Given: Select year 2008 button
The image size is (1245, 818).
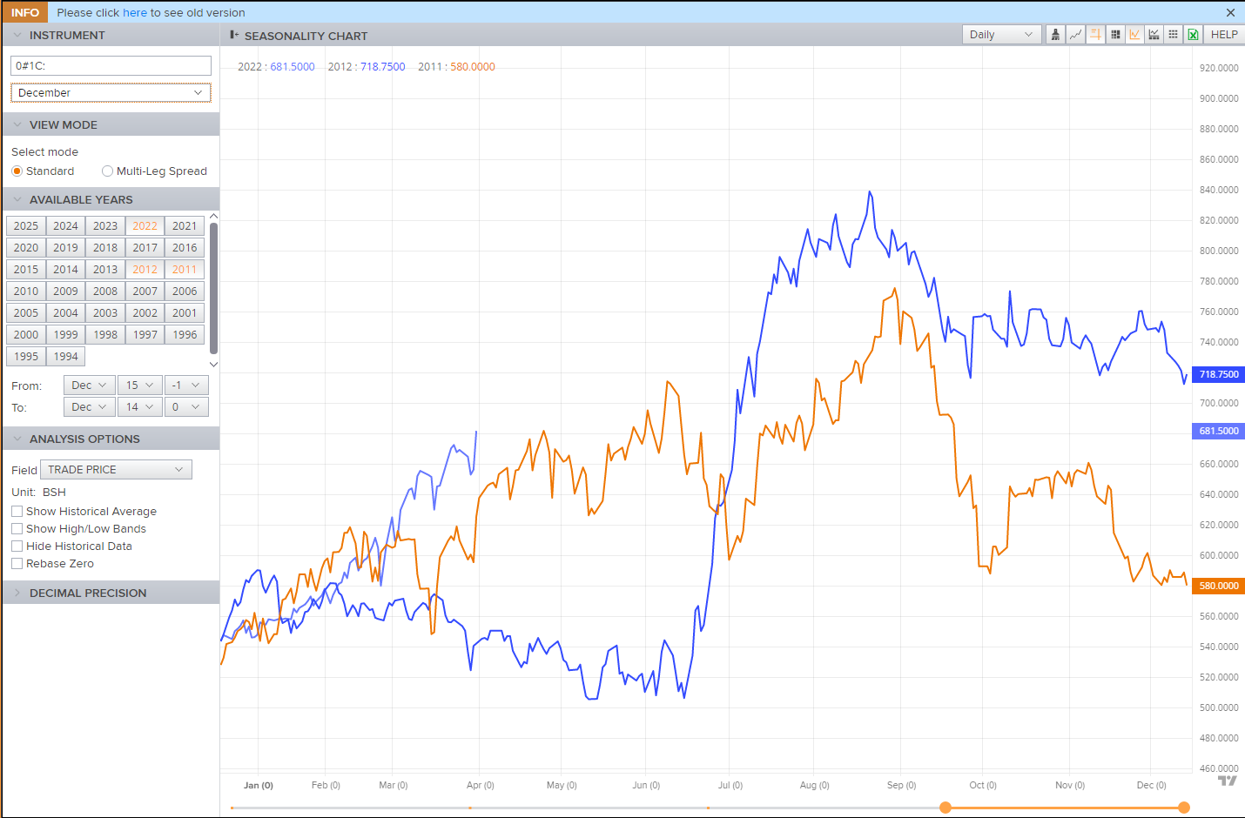Looking at the screenshot, I should 105,291.
